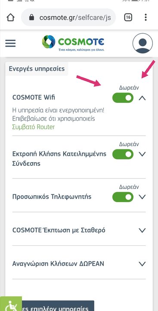The width and height of the screenshot is (158, 311).
Task: Click the επιπλέον υπηρεσίες button
Action: coord(58,306)
